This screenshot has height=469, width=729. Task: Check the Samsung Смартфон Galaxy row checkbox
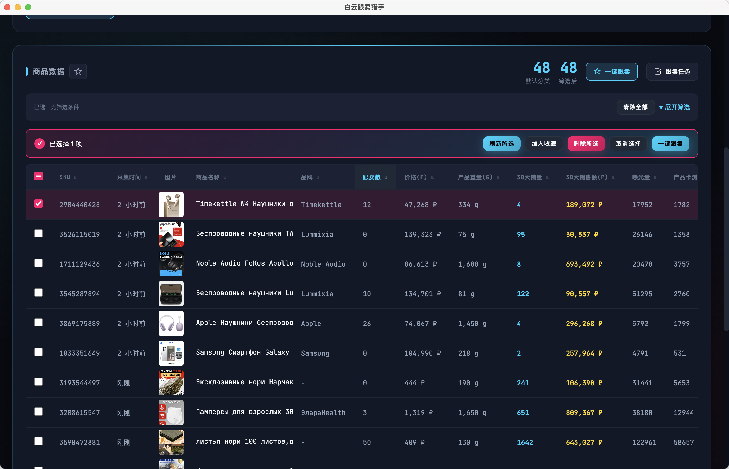pyautogui.click(x=39, y=352)
